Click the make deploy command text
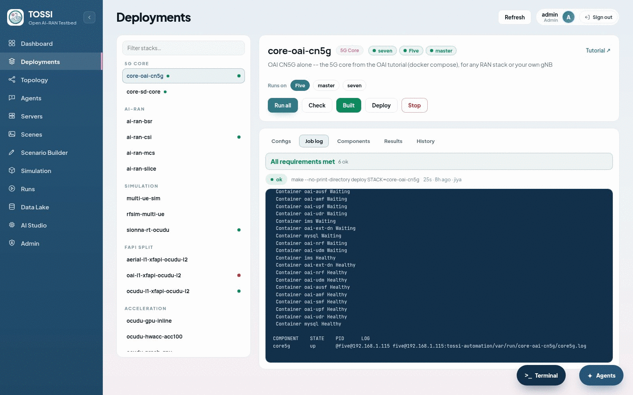Image resolution: width=633 pixels, height=395 pixels. pos(355,179)
